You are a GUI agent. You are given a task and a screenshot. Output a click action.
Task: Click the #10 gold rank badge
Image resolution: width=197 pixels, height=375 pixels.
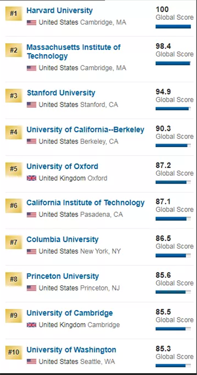pos(13,352)
